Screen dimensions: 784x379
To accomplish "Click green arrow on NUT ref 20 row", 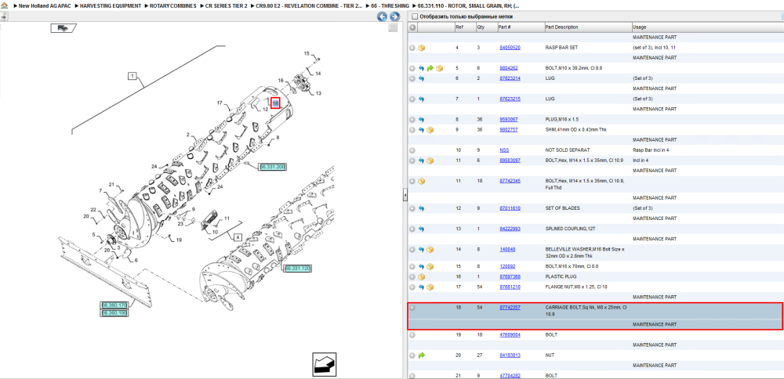I will [x=421, y=356].
